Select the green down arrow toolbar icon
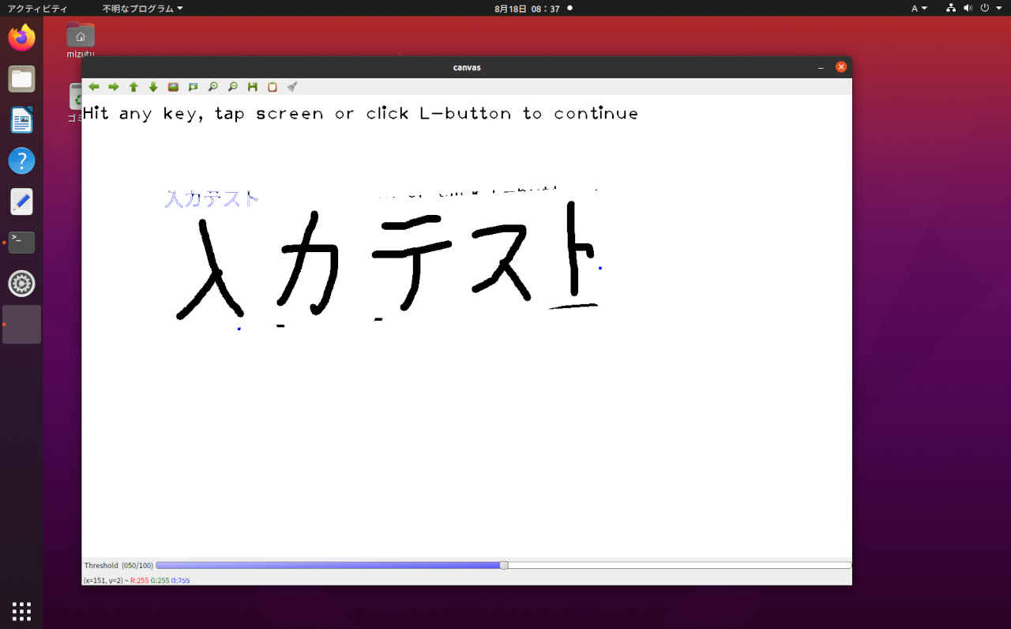 click(x=153, y=87)
